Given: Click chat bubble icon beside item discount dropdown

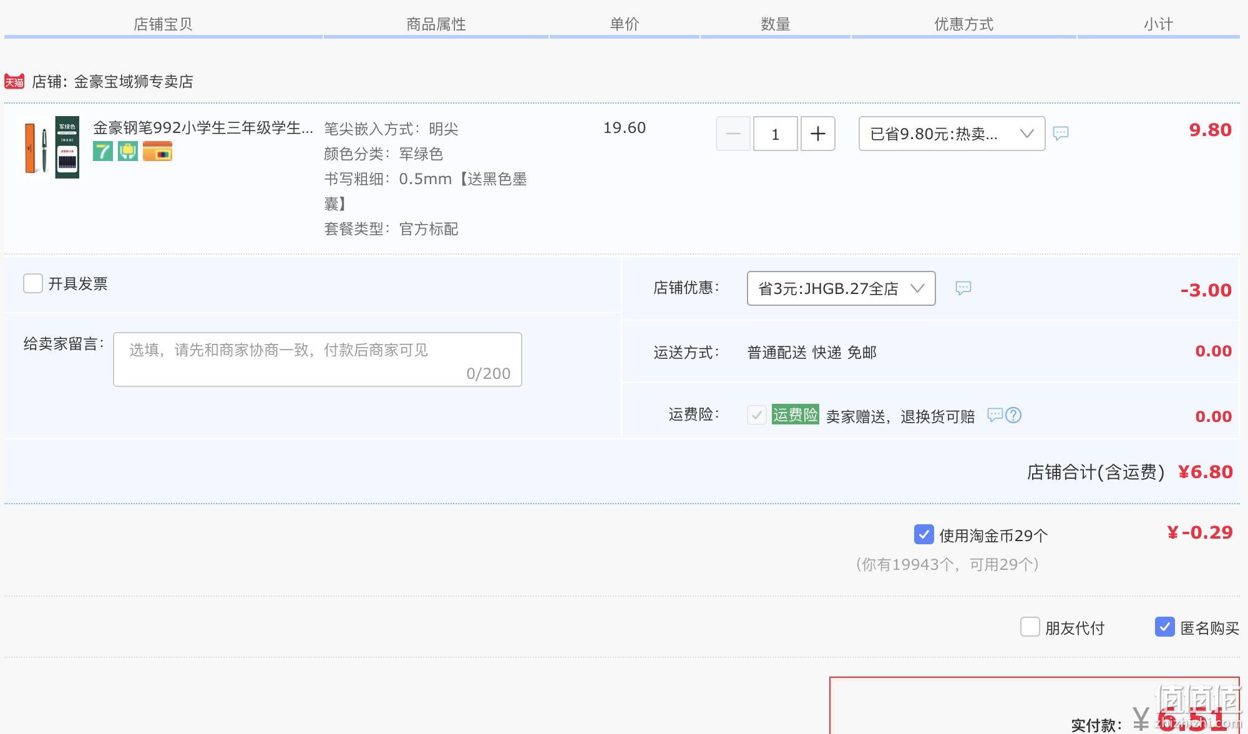Looking at the screenshot, I should coord(1061,133).
